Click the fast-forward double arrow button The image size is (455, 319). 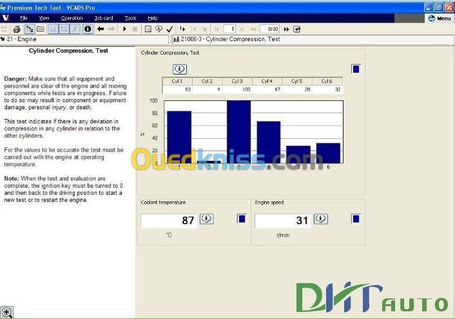[287, 29]
